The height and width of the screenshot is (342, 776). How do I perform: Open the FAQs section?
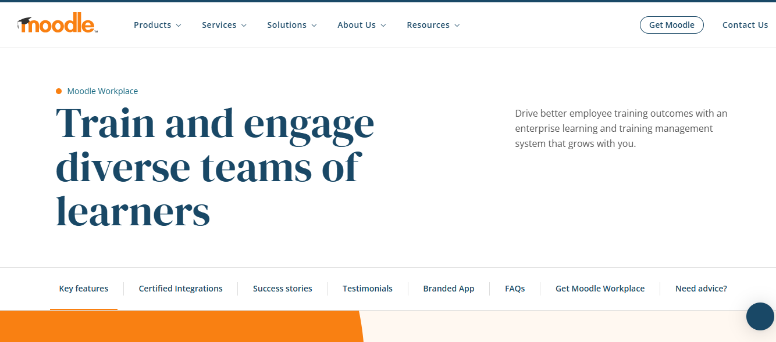515,288
